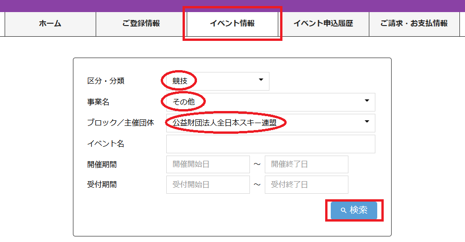The height and width of the screenshot is (242, 465).
Task: Focus the イベント名 text field
Action: pos(271,144)
